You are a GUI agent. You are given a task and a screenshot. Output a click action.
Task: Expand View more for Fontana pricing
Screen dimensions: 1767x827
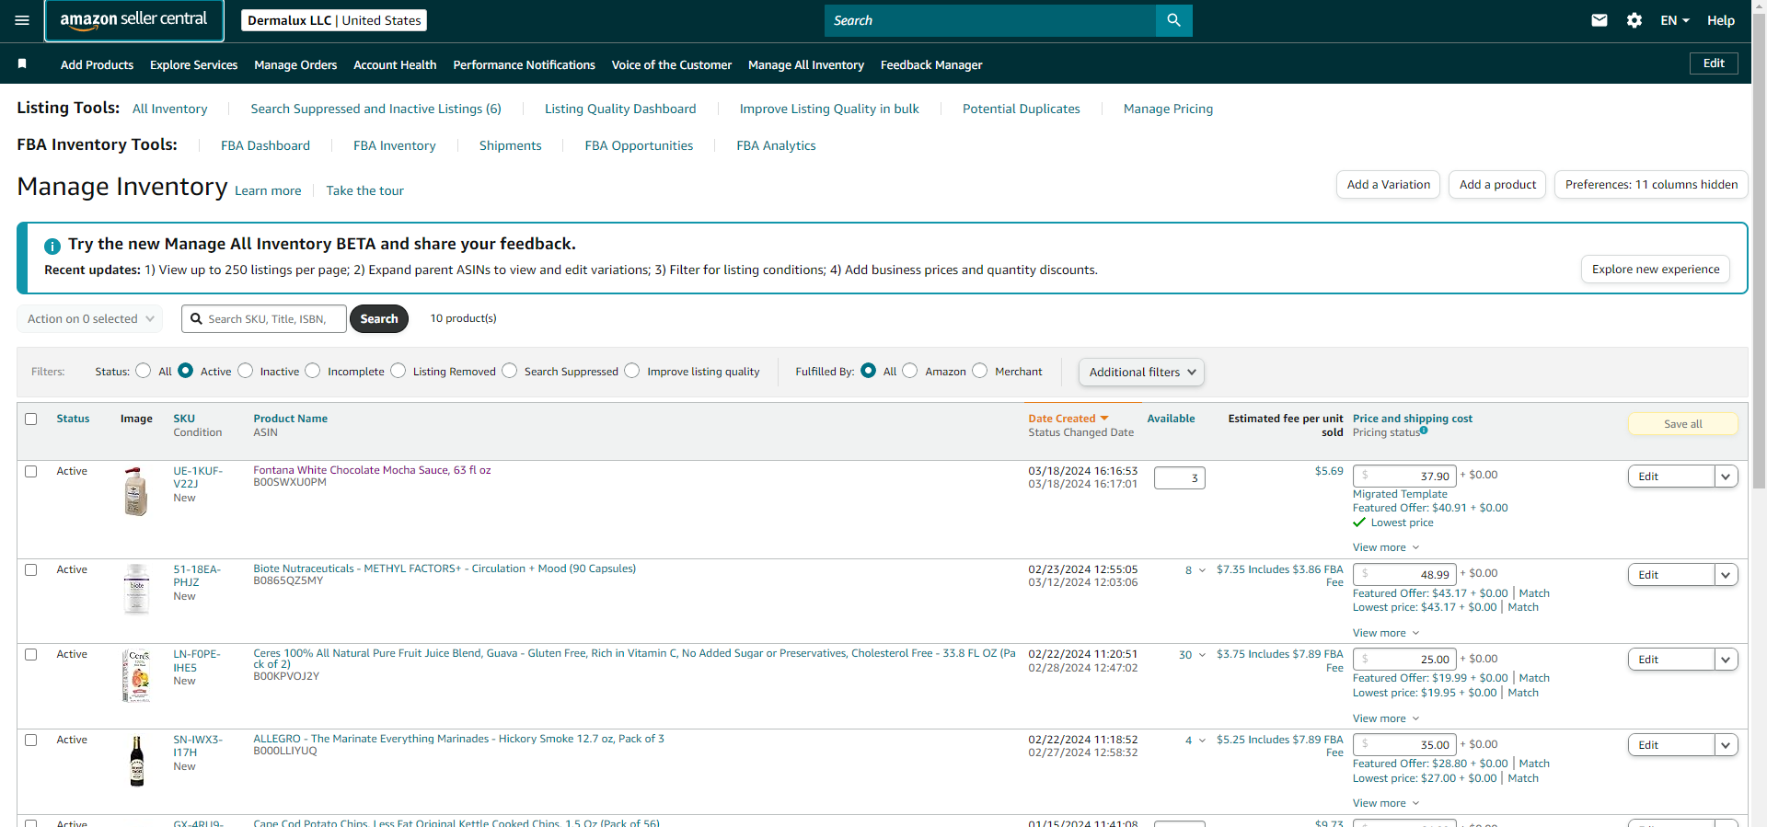tap(1386, 547)
